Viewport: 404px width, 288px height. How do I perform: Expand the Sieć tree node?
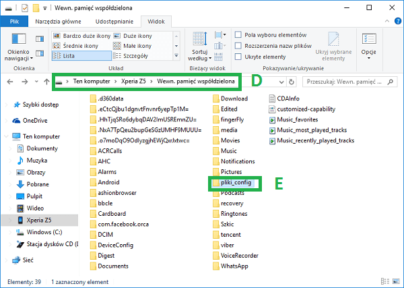[x=6, y=260]
